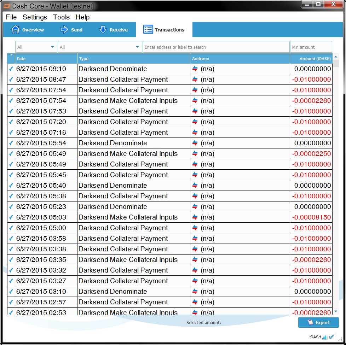Viewport: 346px width, 345px height.
Task: Sort transactions by Date column header
Action: pyautogui.click(x=46, y=59)
